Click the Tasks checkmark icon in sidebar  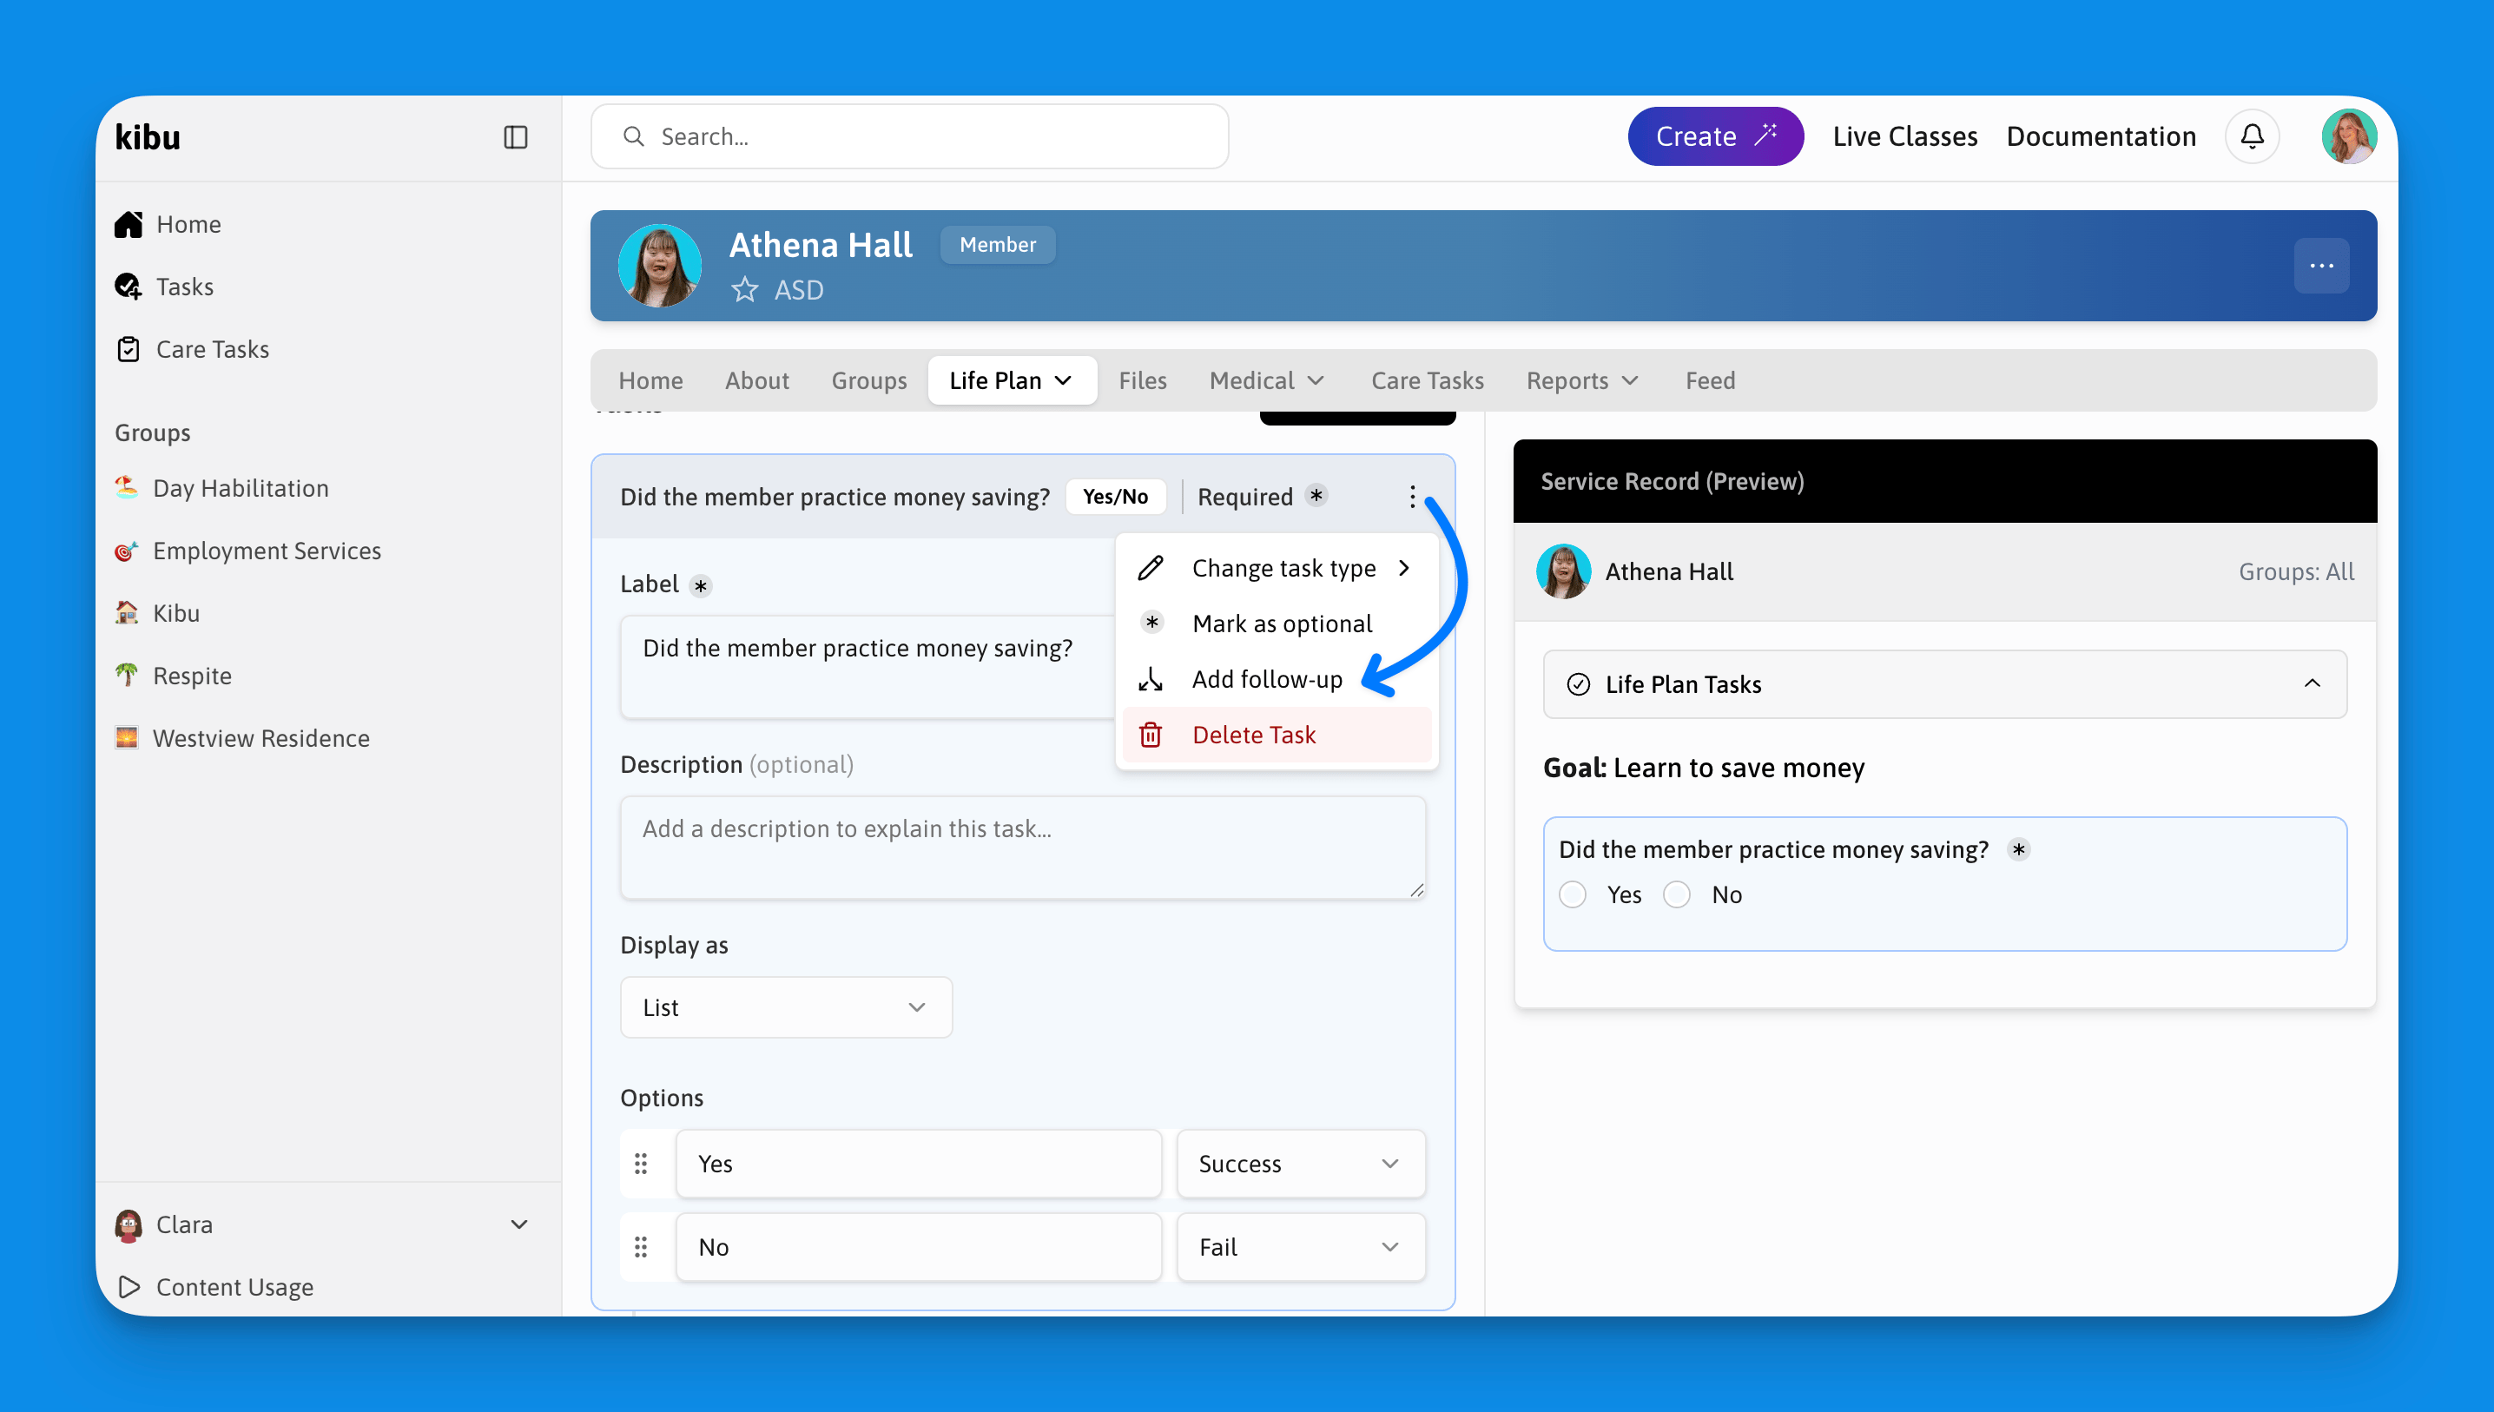[x=128, y=286]
